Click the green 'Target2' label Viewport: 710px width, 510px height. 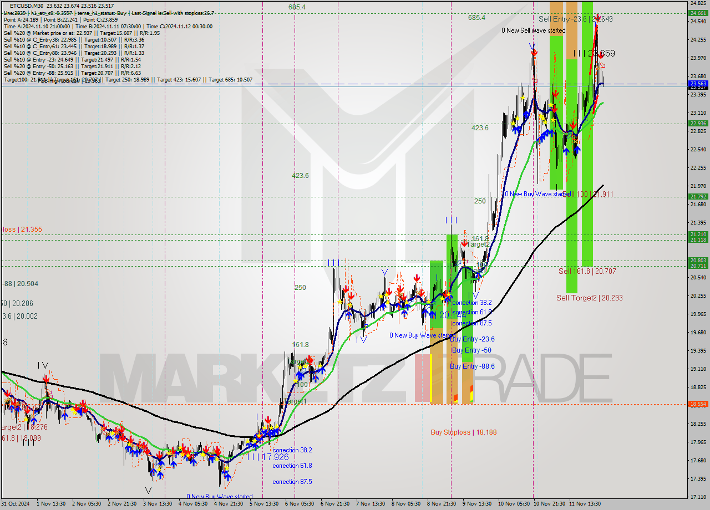(x=478, y=244)
